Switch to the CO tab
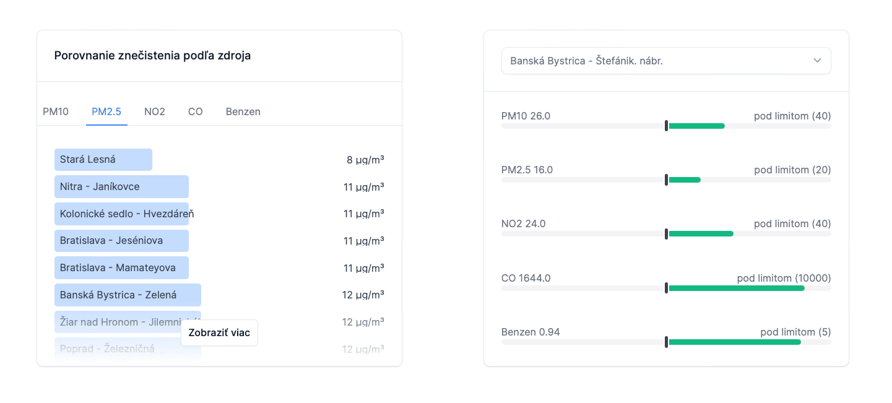Viewport: 892px width, 403px height. click(x=196, y=112)
